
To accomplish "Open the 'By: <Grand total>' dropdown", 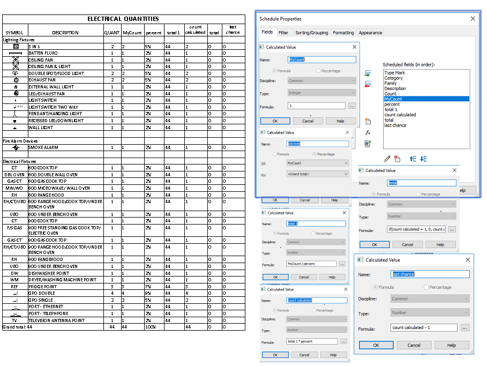I will click(x=317, y=174).
